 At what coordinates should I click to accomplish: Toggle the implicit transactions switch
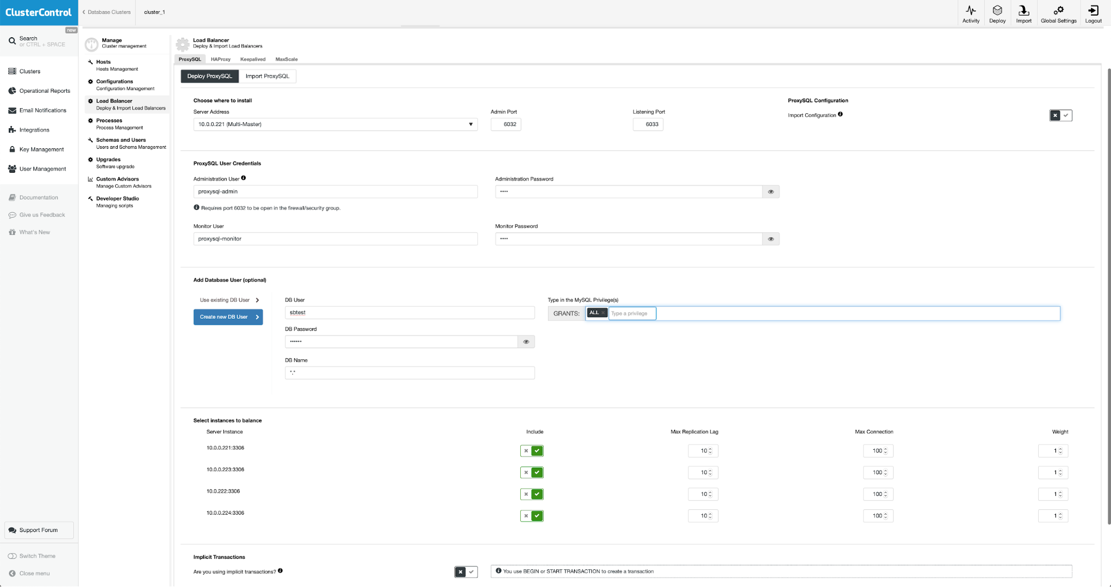[466, 571]
